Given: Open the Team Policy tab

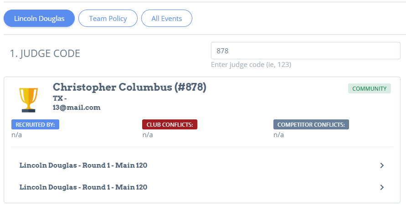Looking at the screenshot, I should (108, 18).
